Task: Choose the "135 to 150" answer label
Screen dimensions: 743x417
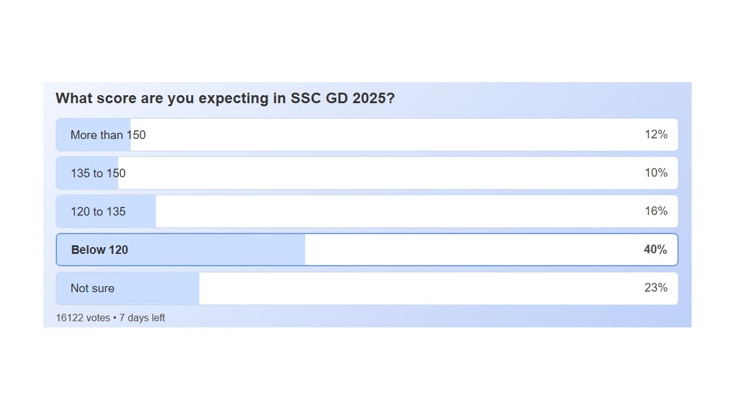Action: pos(98,173)
